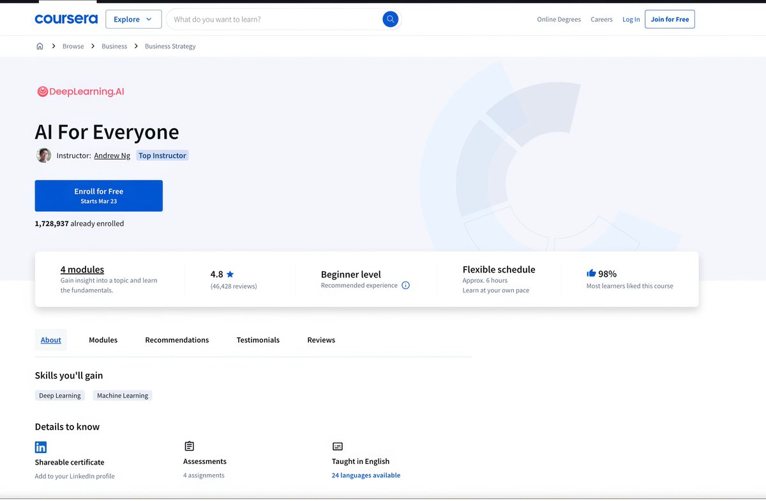Click the 'Most learners liked this course' text

pyautogui.click(x=629, y=286)
